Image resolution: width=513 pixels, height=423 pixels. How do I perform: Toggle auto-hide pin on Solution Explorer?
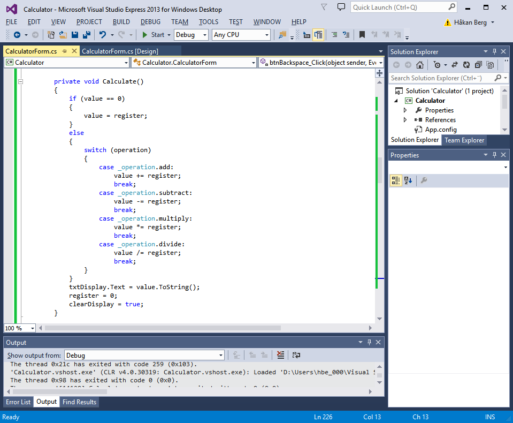pyautogui.click(x=494, y=51)
